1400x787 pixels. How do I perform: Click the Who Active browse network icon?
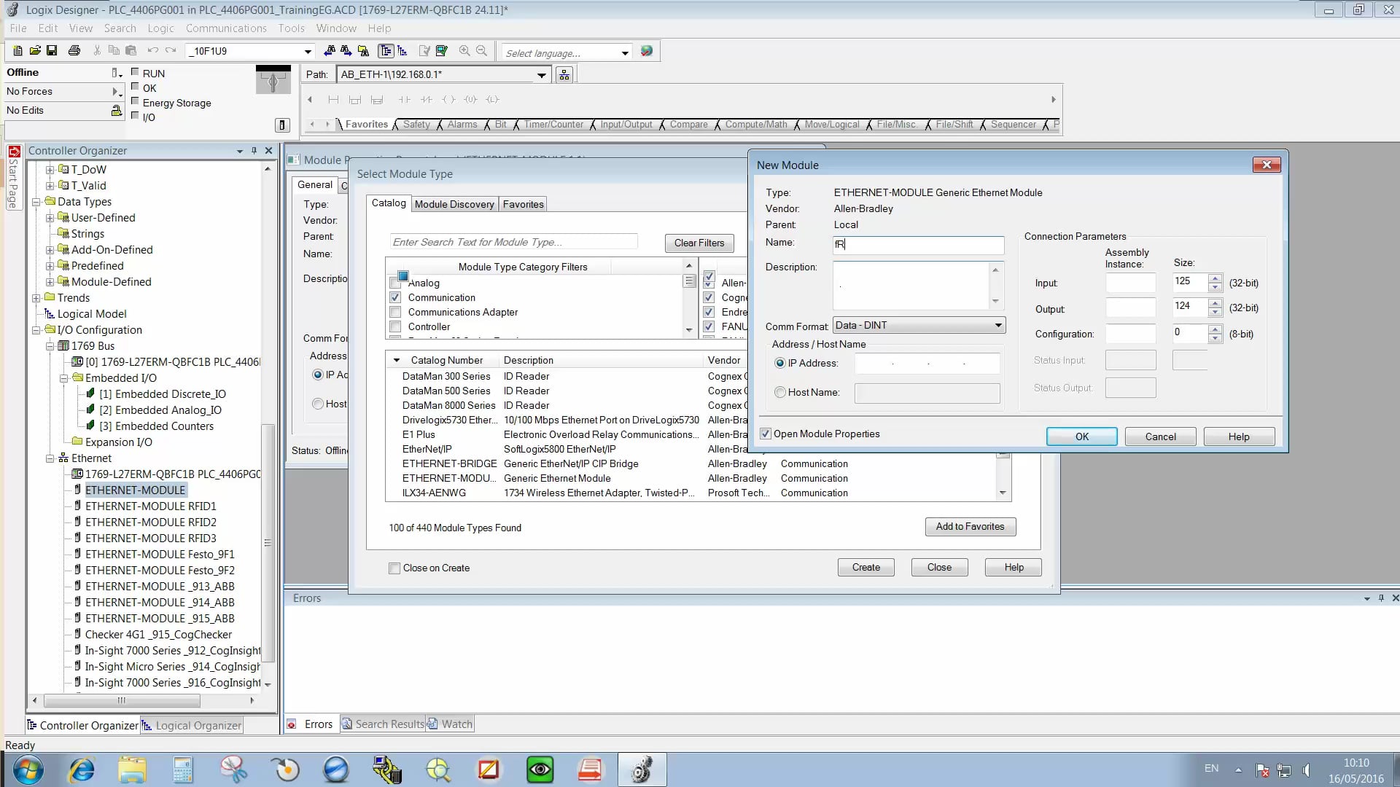pyautogui.click(x=564, y=74)
